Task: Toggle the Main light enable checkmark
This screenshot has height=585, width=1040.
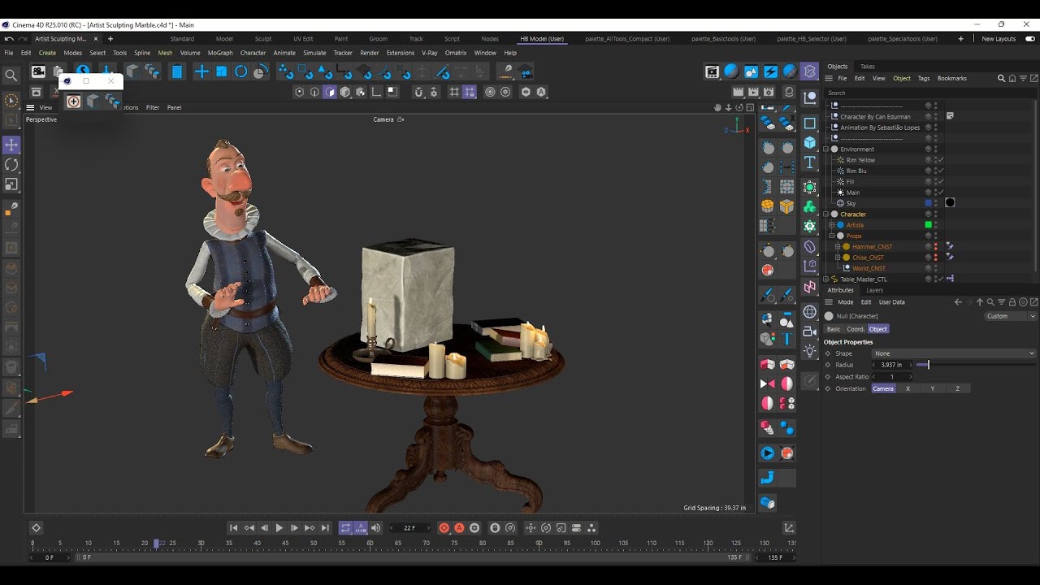Action: pos(941,193)
